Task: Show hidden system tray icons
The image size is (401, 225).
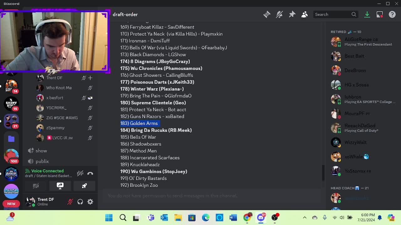Action: tap(305, 217)
